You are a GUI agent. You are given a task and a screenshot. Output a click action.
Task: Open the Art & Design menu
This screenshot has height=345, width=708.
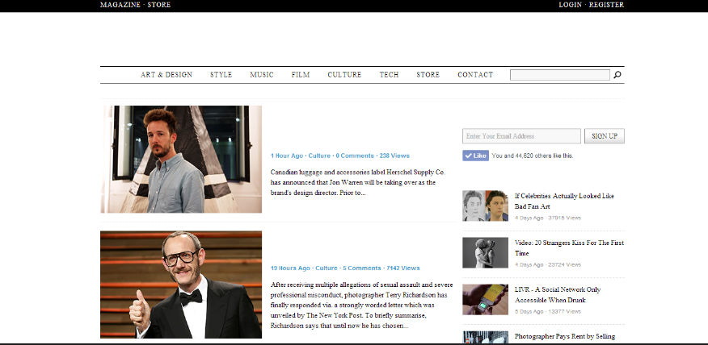pyautogui.click(x=166, y=75)
